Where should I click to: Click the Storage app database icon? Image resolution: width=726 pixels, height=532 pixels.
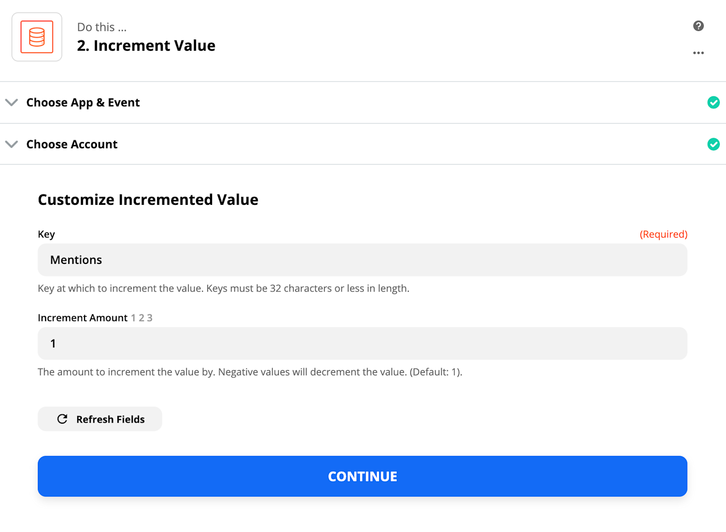[x=37, y=37]
